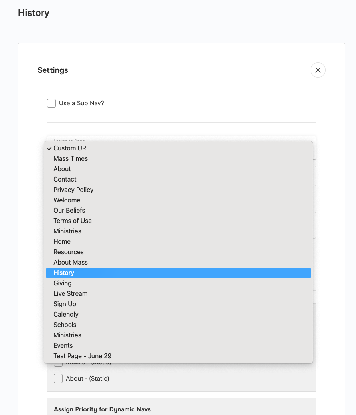Close the Settings panel with X icon
356x415 pixels.
coord(318,70)
